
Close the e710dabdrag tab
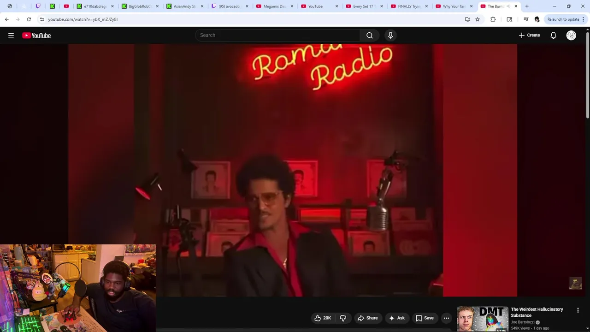[112, 6]
